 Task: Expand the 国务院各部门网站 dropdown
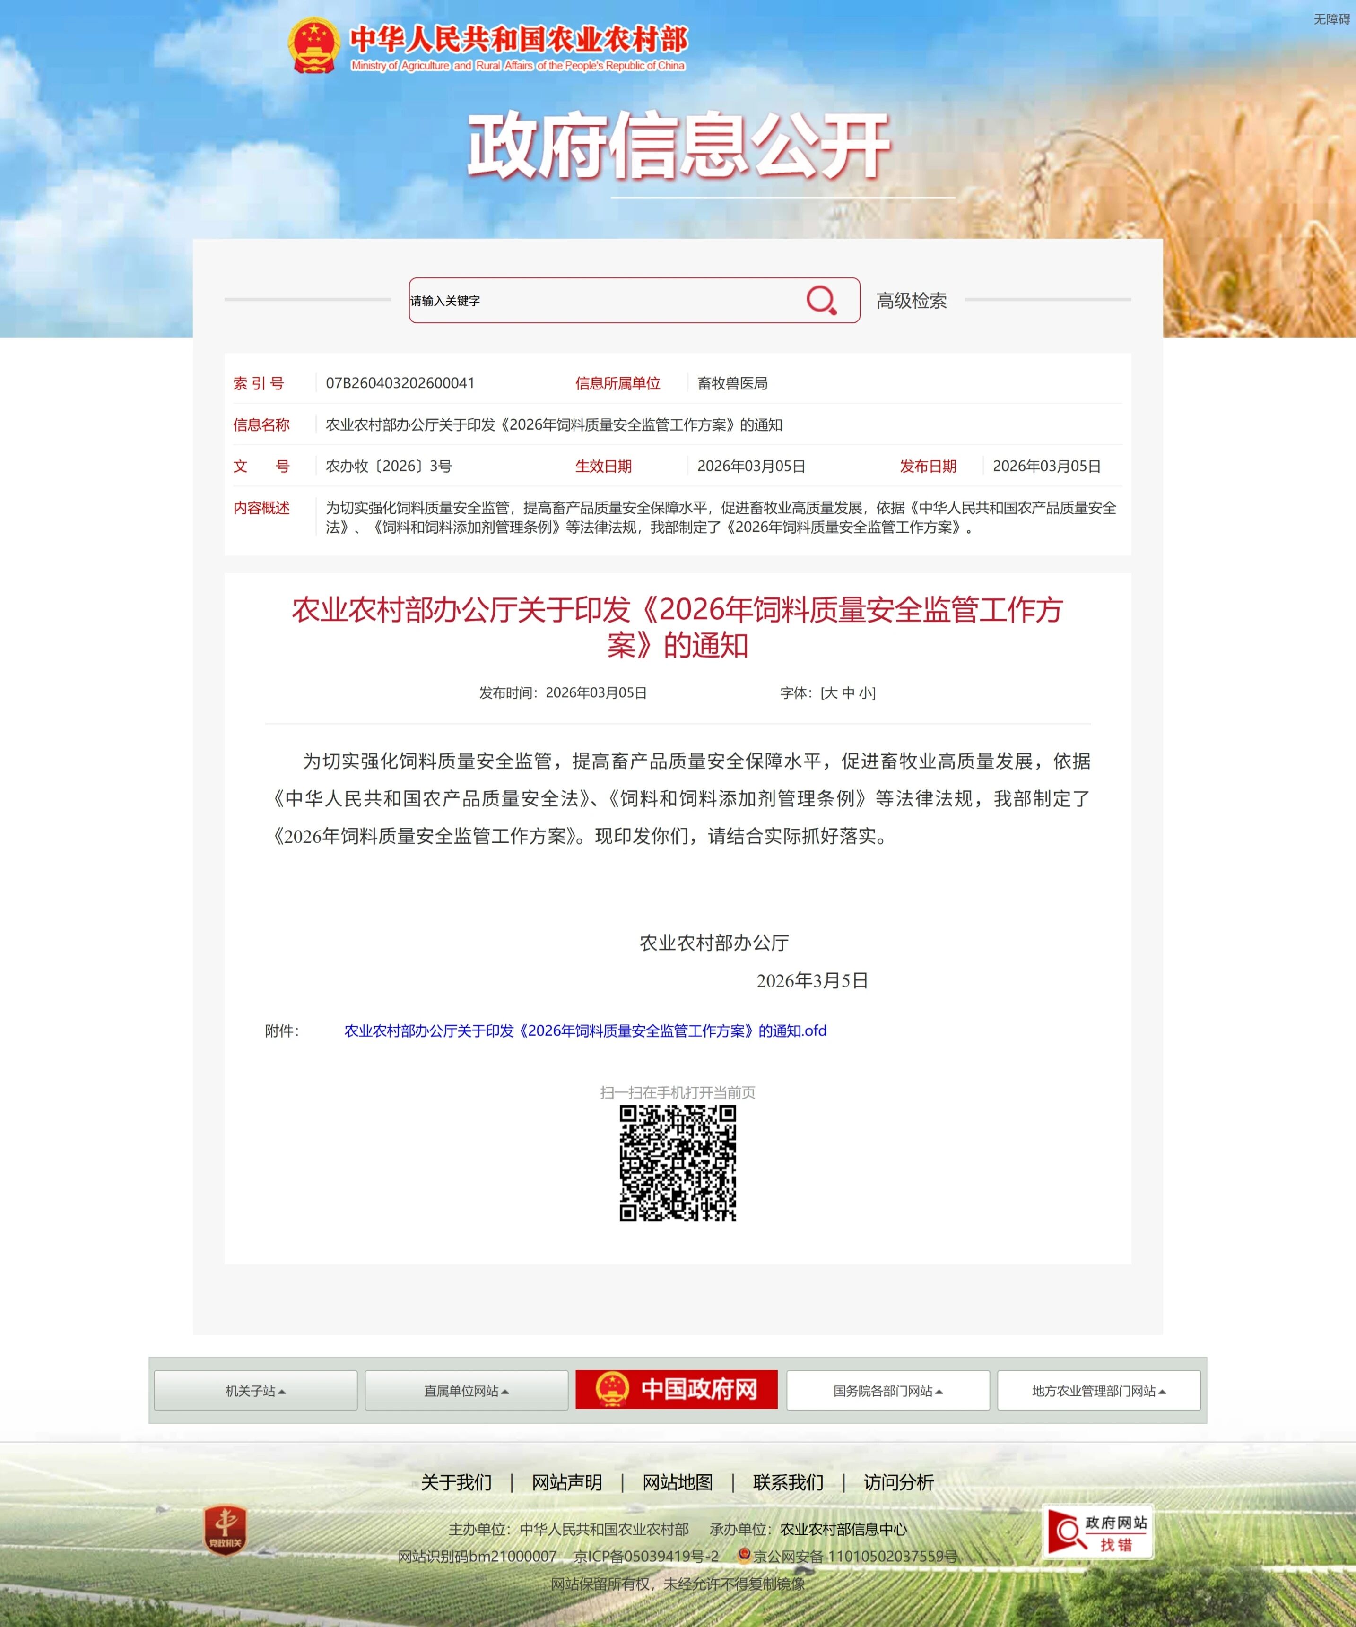click(x=888, y=1391)
